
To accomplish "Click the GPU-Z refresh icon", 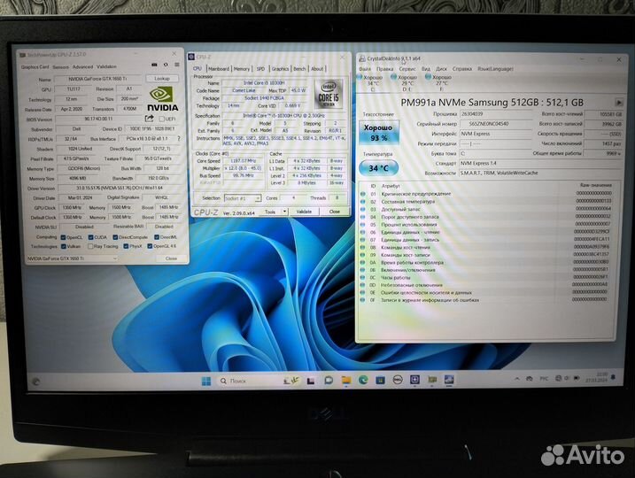I will [x=166, y=65].
